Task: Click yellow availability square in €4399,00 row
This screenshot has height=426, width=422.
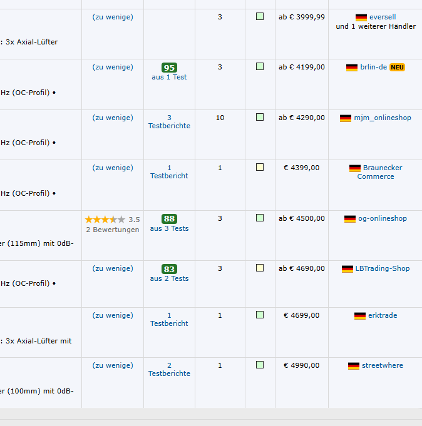Action: pos(260,167)
